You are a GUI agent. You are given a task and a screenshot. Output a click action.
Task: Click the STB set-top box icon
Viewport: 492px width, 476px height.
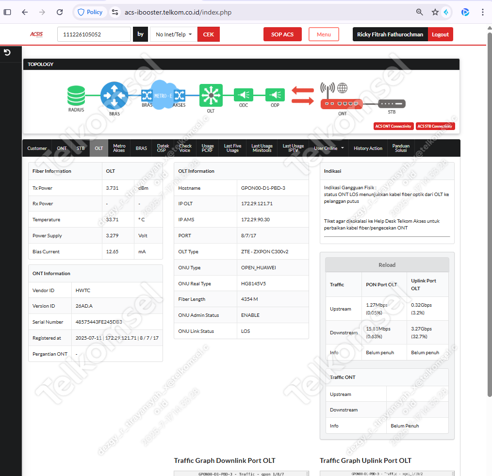point(392,103)
